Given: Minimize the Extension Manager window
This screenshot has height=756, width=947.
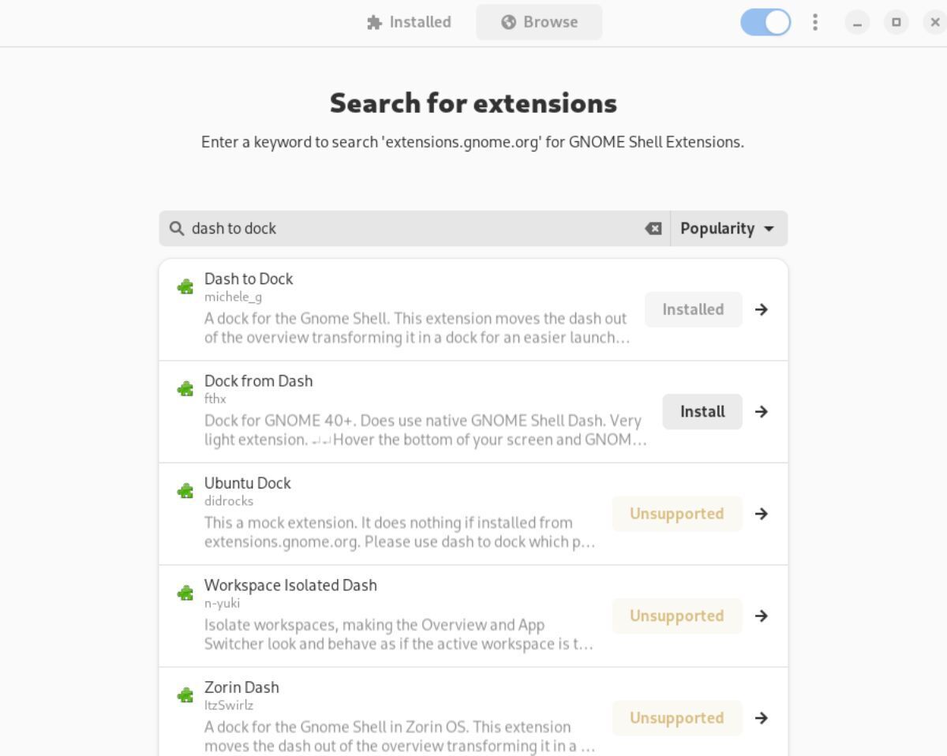Looking at the screenshot, I should (x=857, y=22).
